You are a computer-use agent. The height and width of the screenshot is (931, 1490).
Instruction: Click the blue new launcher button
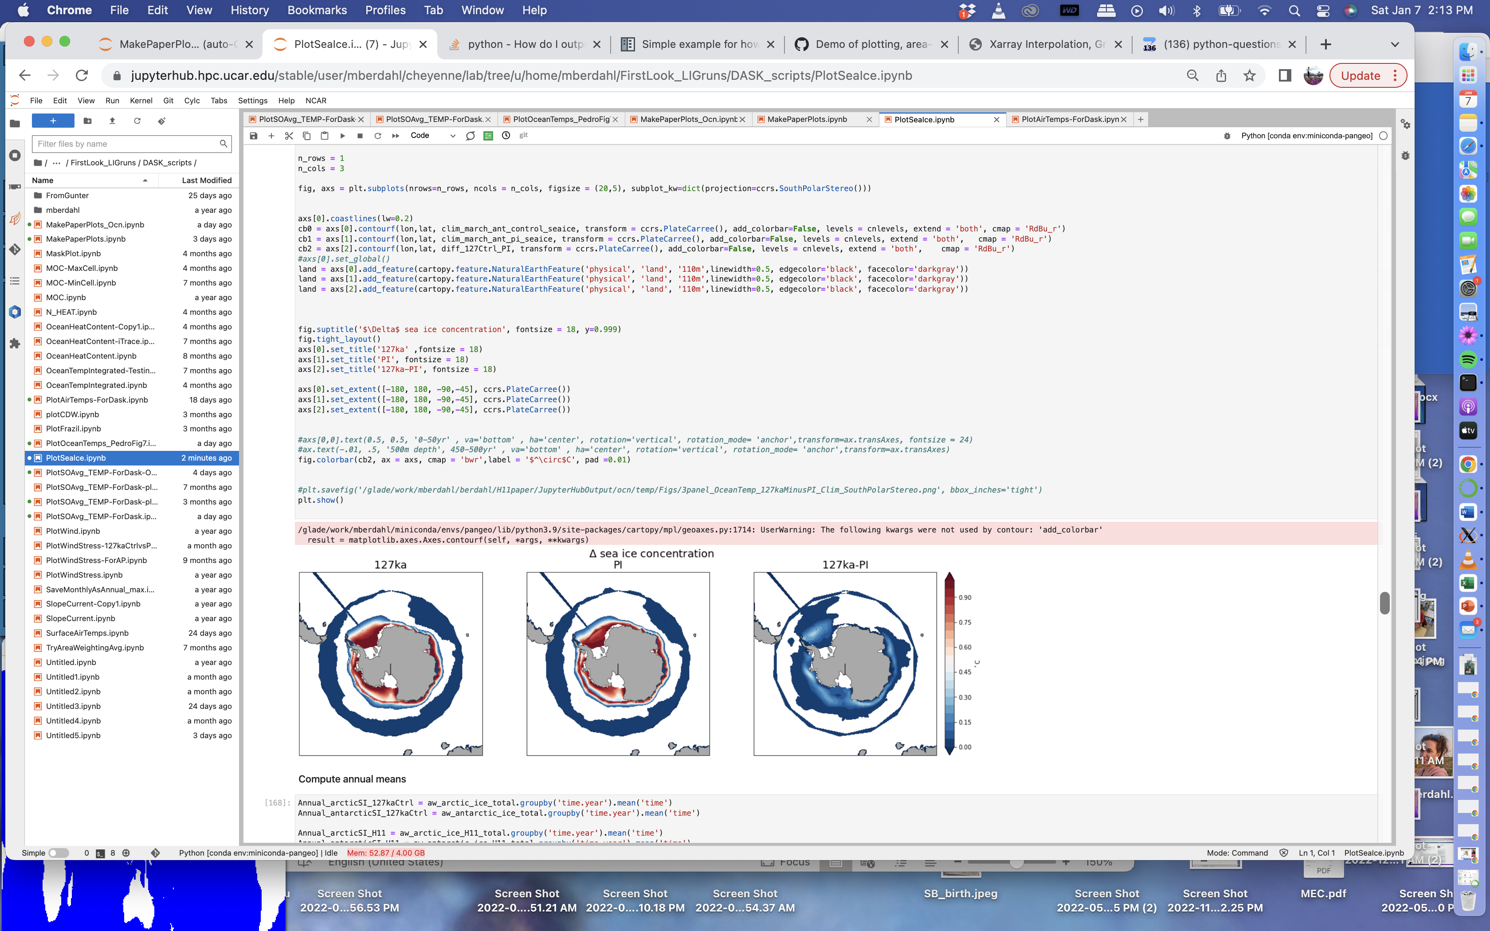point(53,121)
